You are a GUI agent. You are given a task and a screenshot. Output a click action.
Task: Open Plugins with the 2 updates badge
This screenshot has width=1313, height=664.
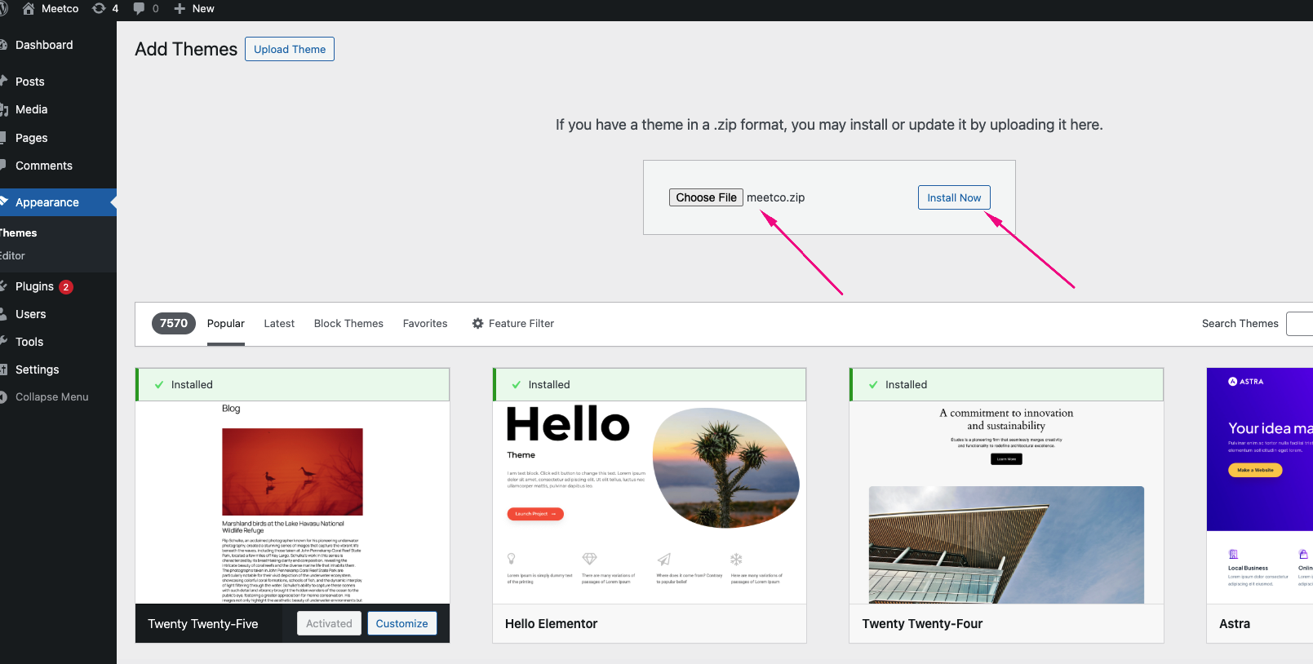35,286
